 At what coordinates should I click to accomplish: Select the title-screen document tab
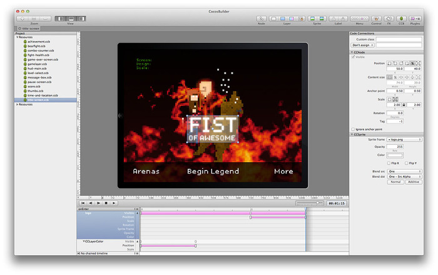tap(29, 29)
